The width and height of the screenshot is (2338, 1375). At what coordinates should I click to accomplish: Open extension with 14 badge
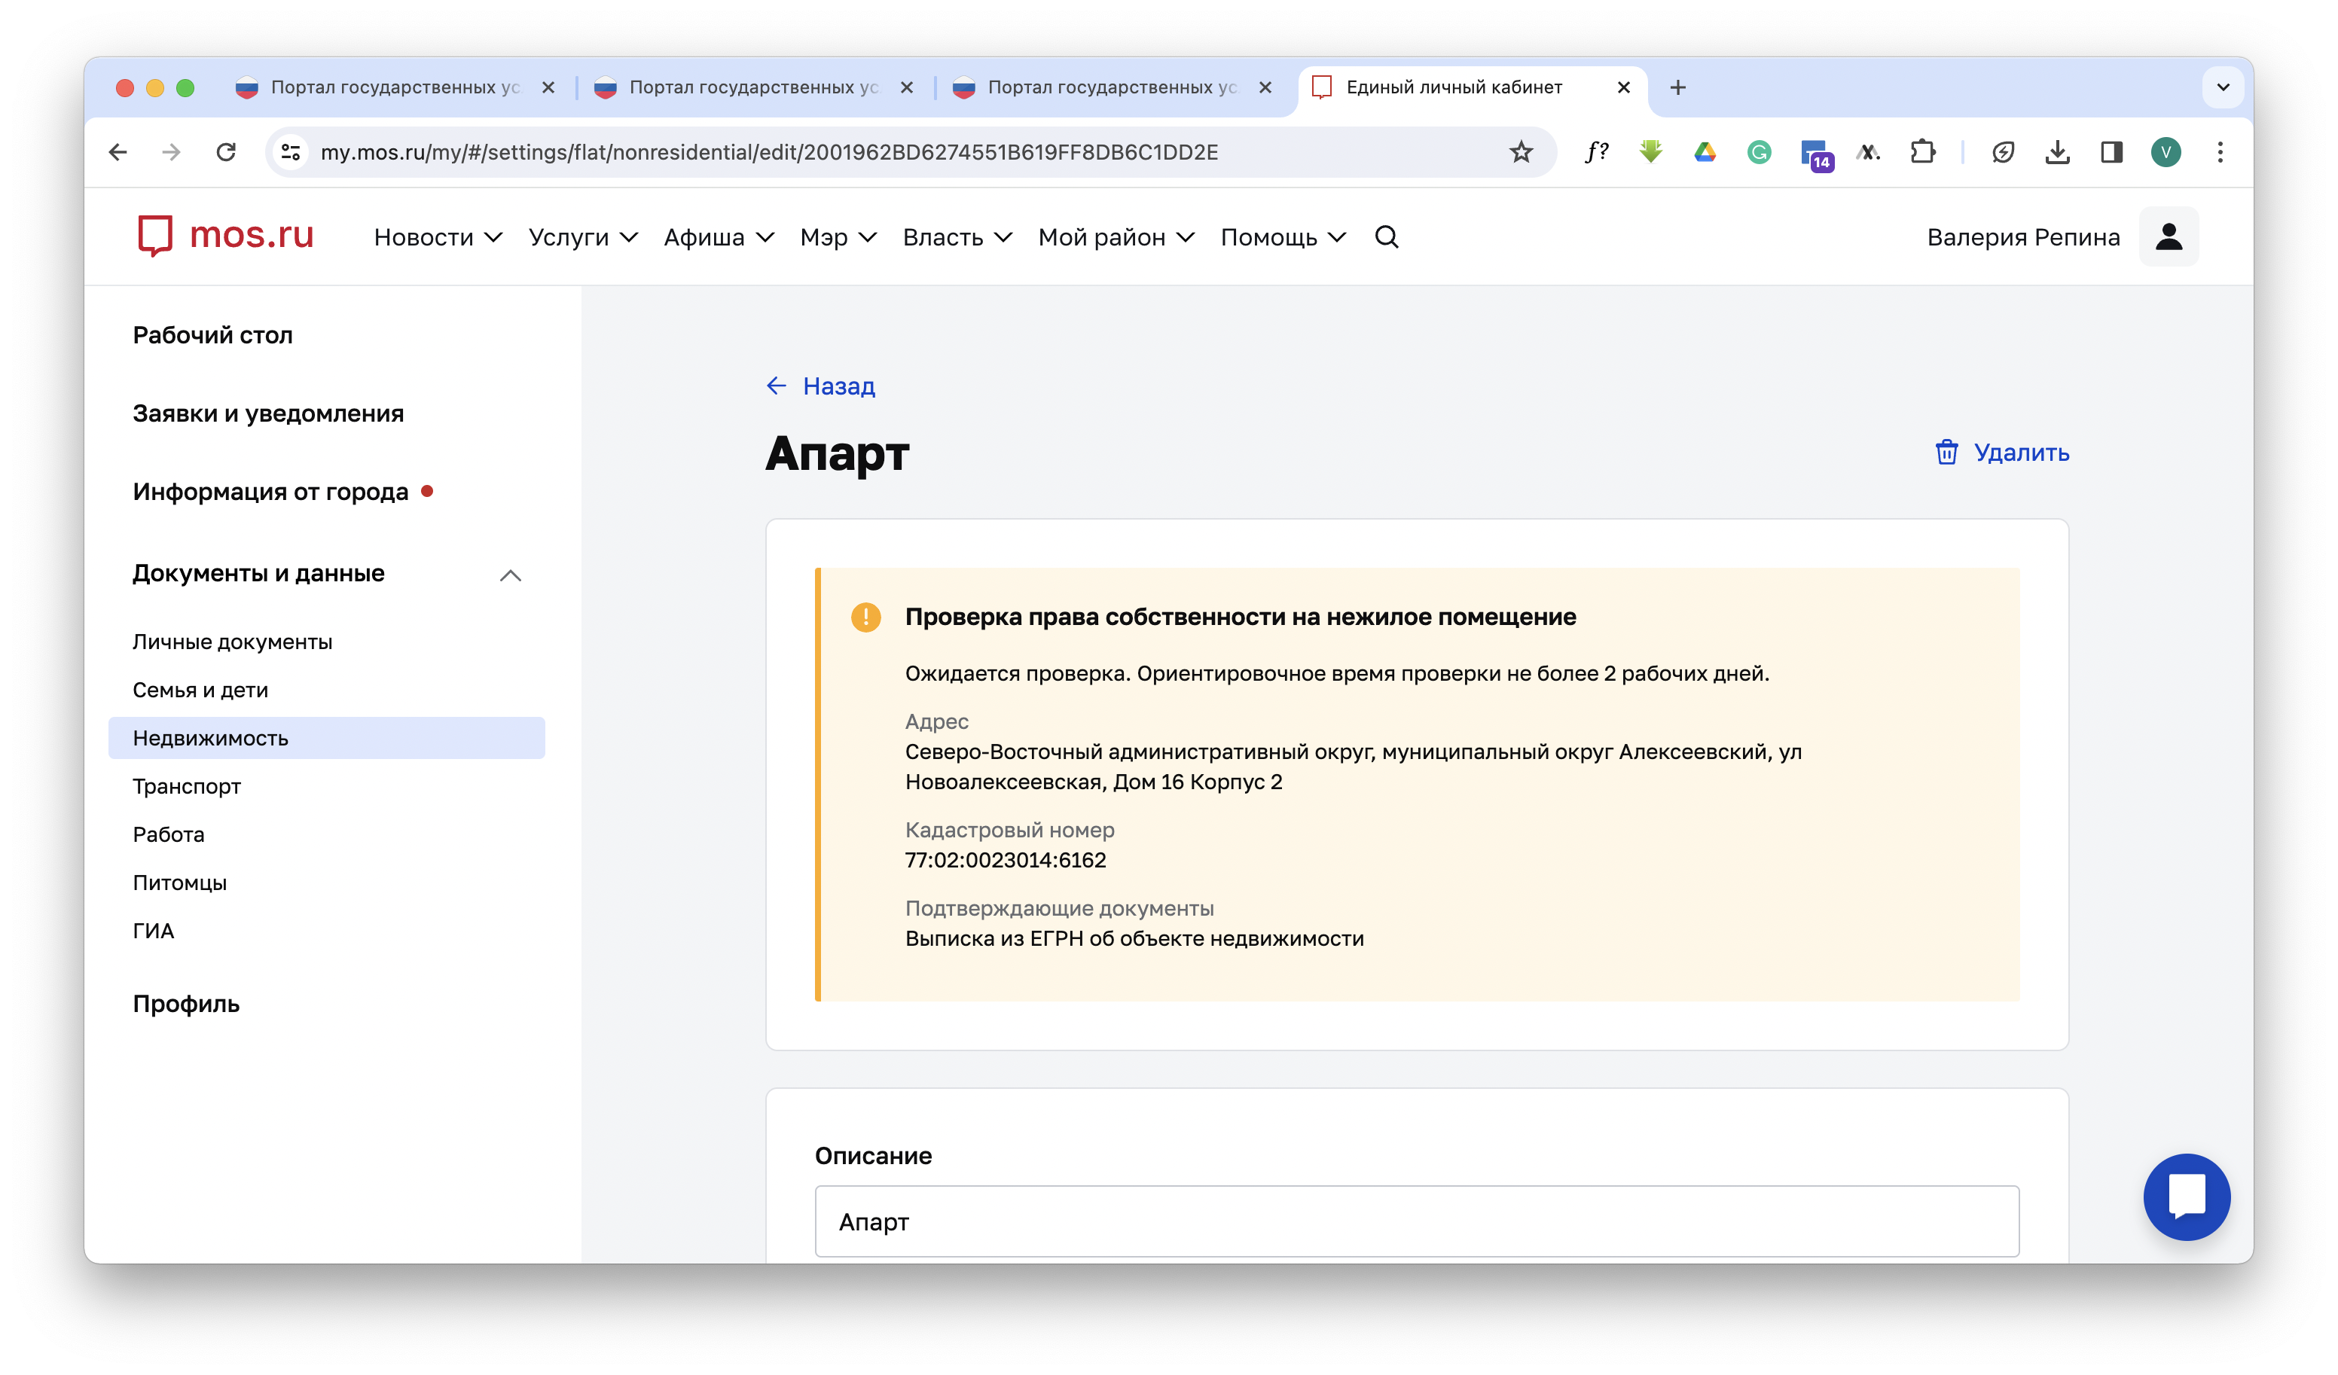pos(1816,154)
